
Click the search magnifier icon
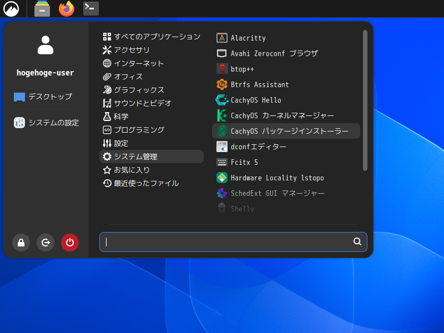pos(357,242)
